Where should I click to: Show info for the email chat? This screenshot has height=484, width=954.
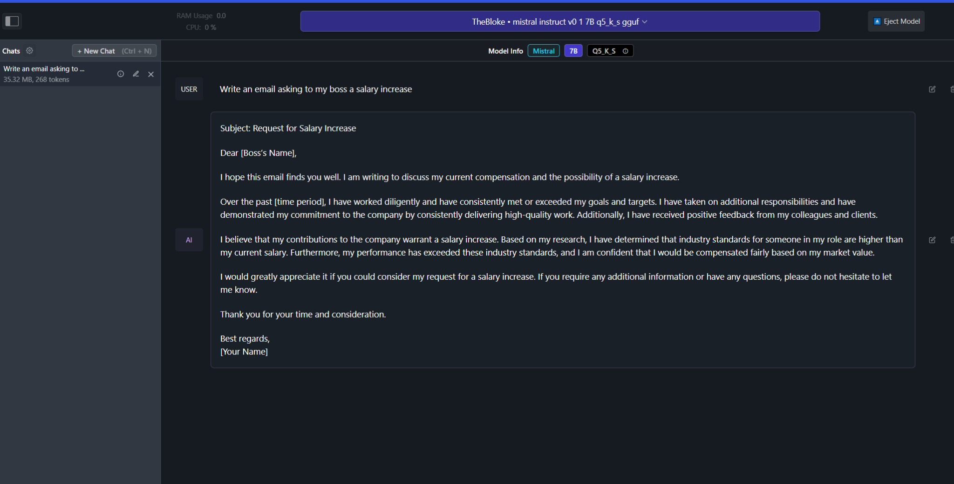pyautogui.click(x=121, y=74)
